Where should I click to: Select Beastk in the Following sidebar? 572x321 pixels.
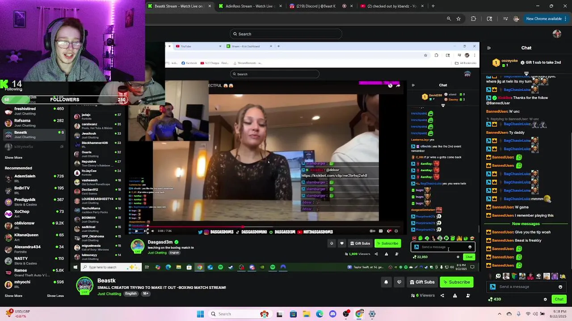[x=34, y=135]
